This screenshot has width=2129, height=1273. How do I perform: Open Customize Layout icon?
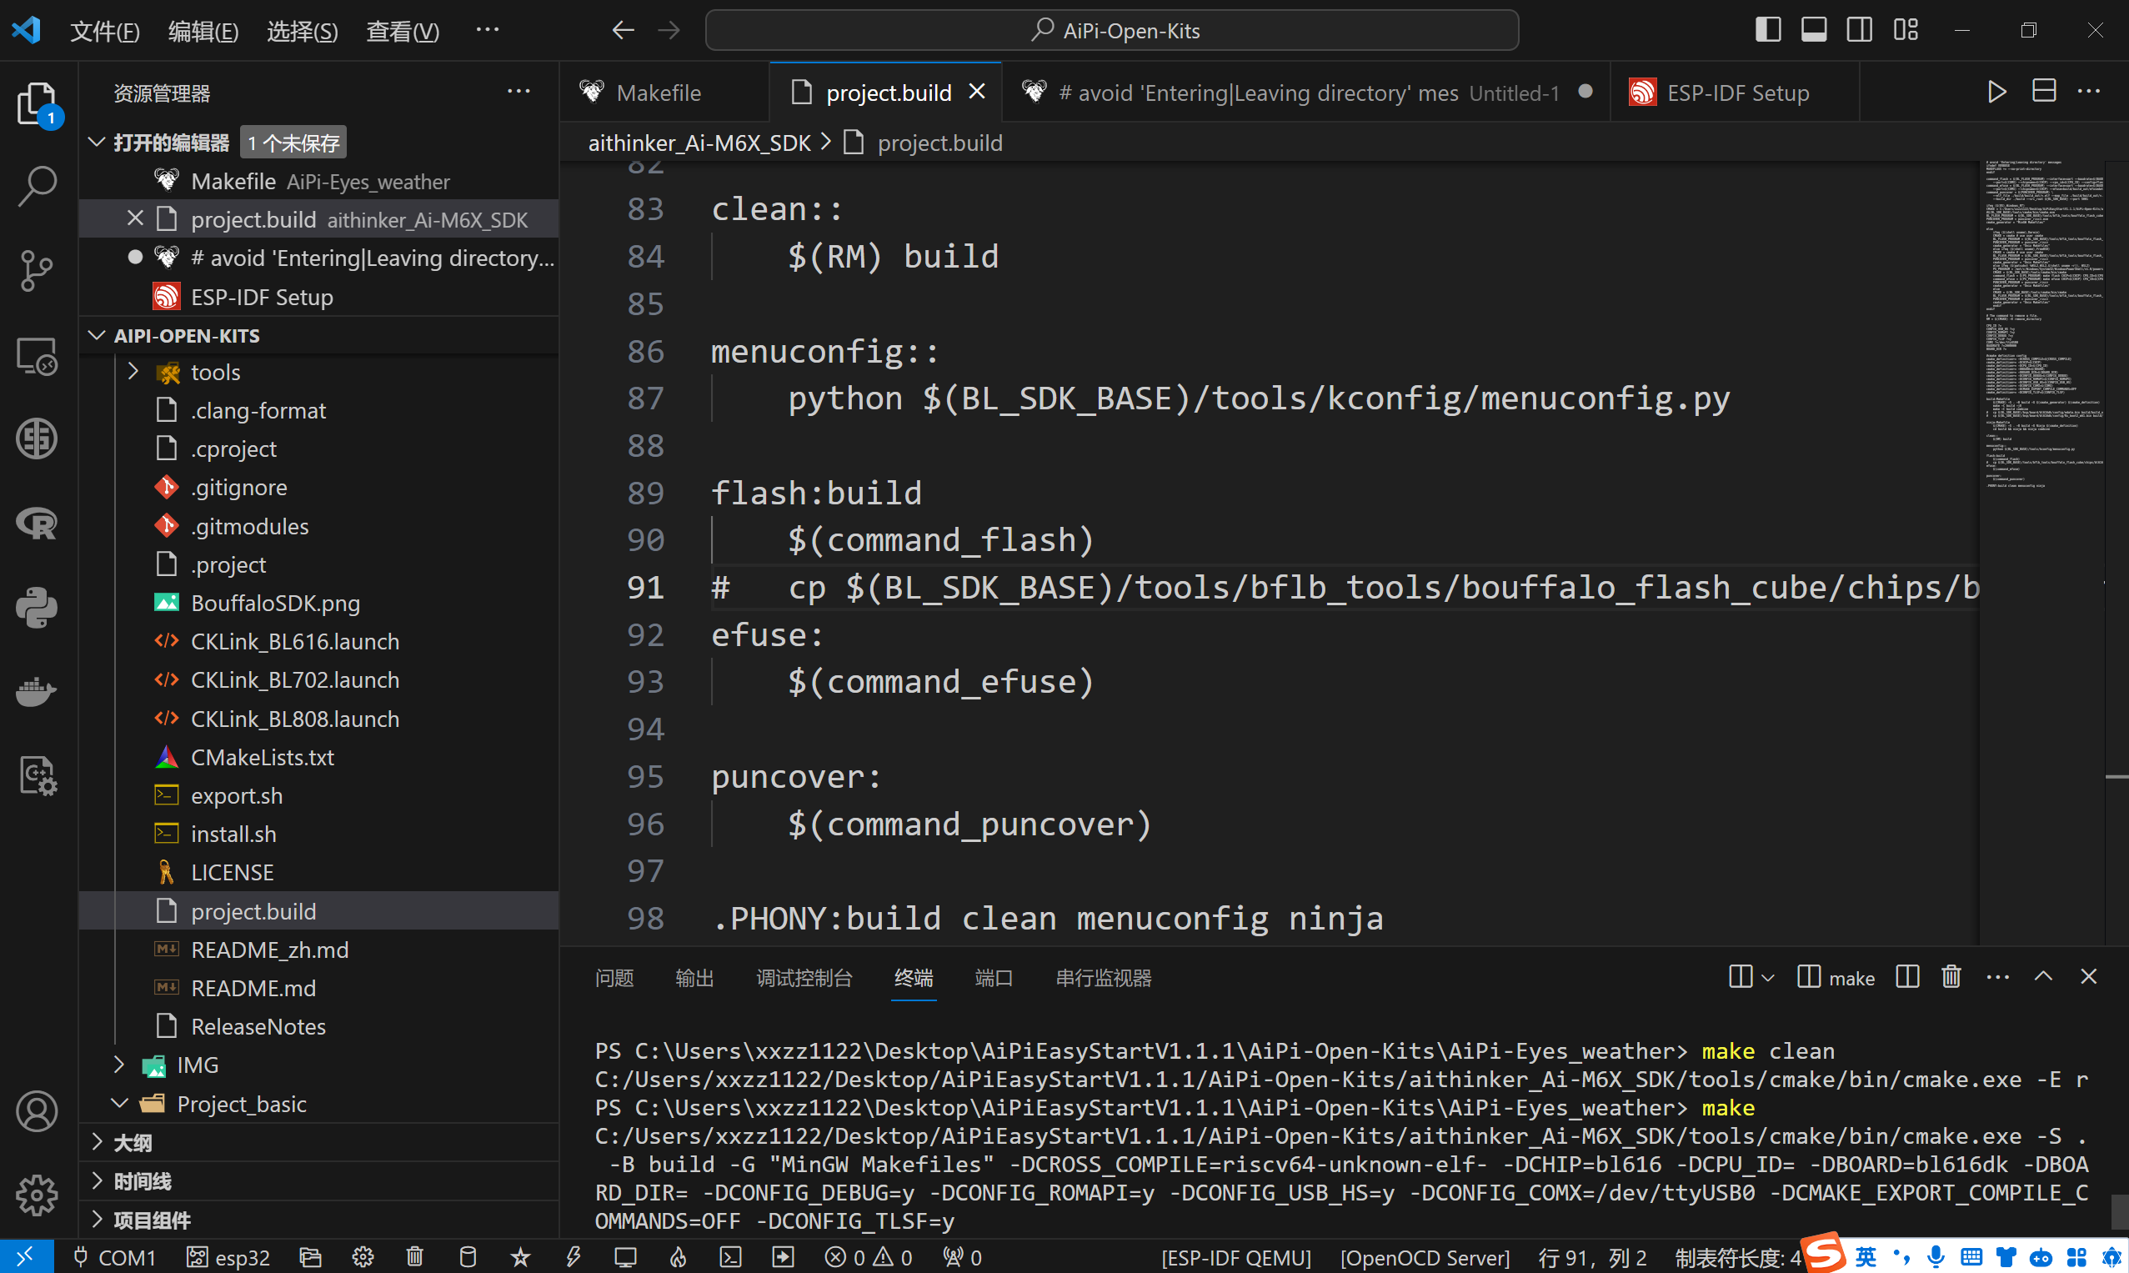point(1906,30)
